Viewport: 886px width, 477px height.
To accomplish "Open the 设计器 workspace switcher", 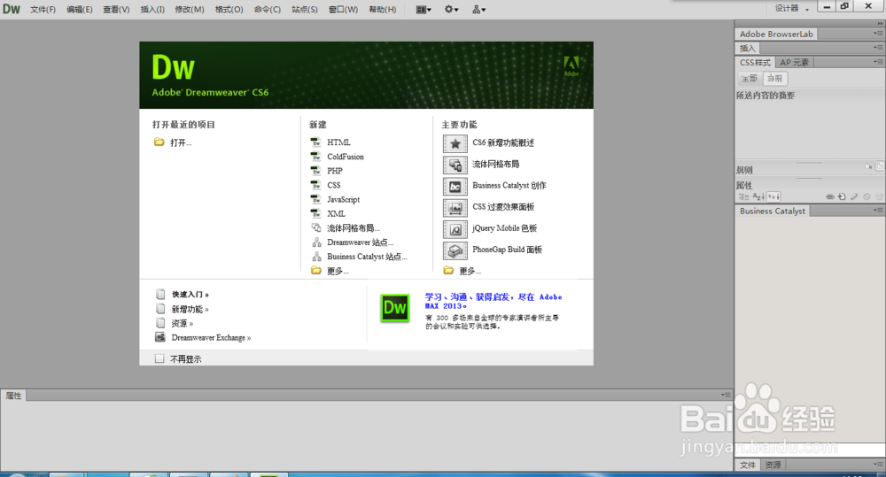I will click(791, 9).
